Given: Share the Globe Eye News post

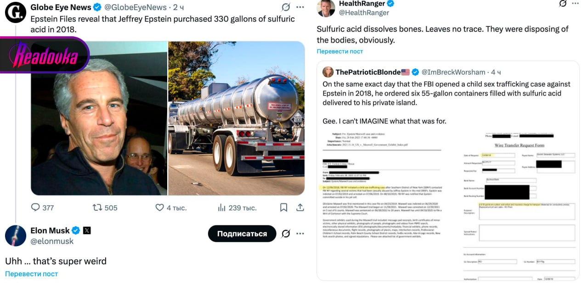Looking at the screenshot, I should coord(300,207).
